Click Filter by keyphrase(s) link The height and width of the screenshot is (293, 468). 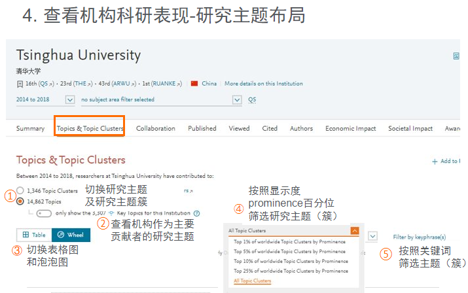coord(420,237)
